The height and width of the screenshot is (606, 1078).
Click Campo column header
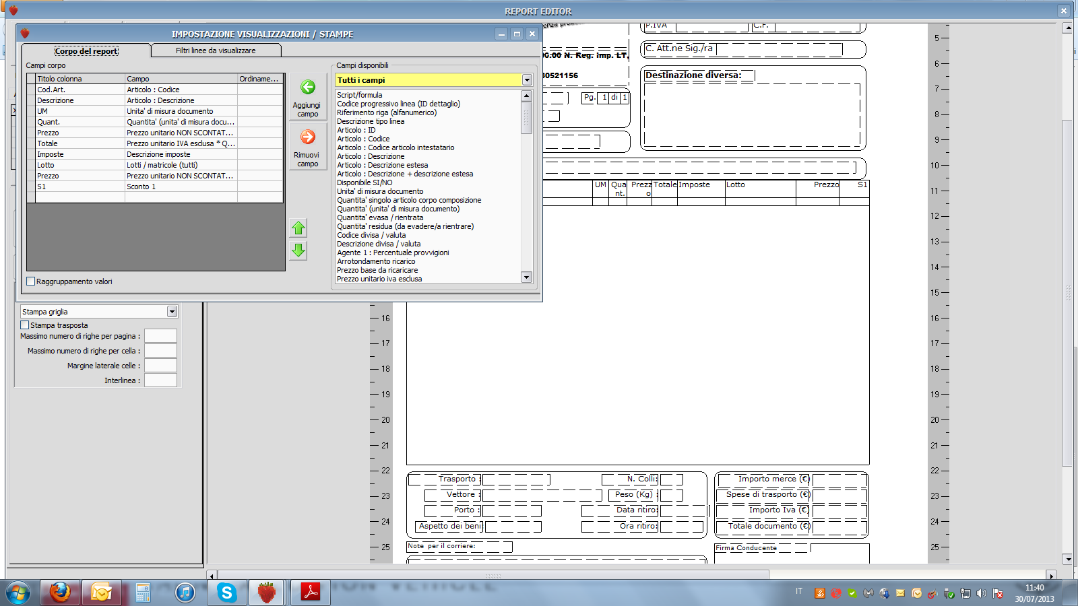181,79
